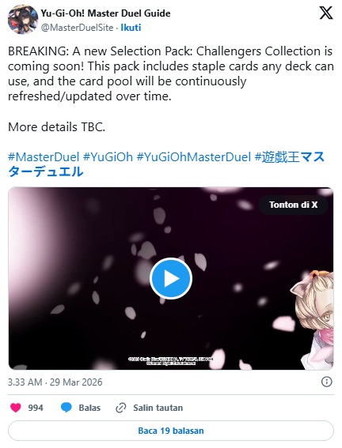The width and height of the screenshot is (342, 448).
Task: Click the Salin tautan text
Action: [158, 408]
